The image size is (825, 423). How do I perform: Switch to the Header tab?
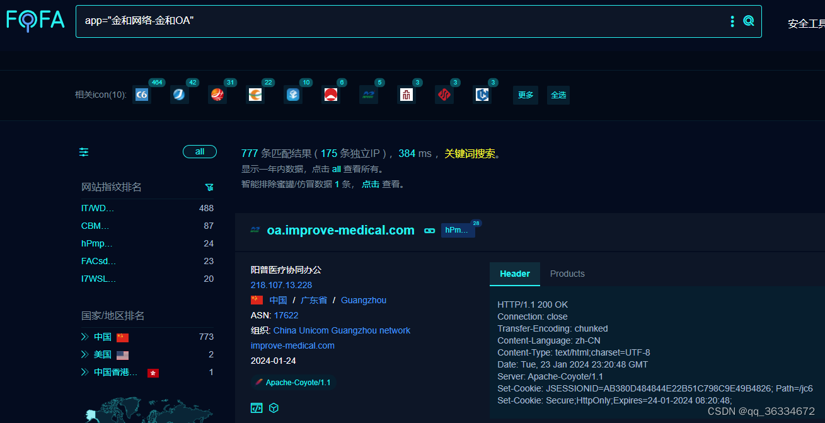pyautogui.click(x=515, y=274)
